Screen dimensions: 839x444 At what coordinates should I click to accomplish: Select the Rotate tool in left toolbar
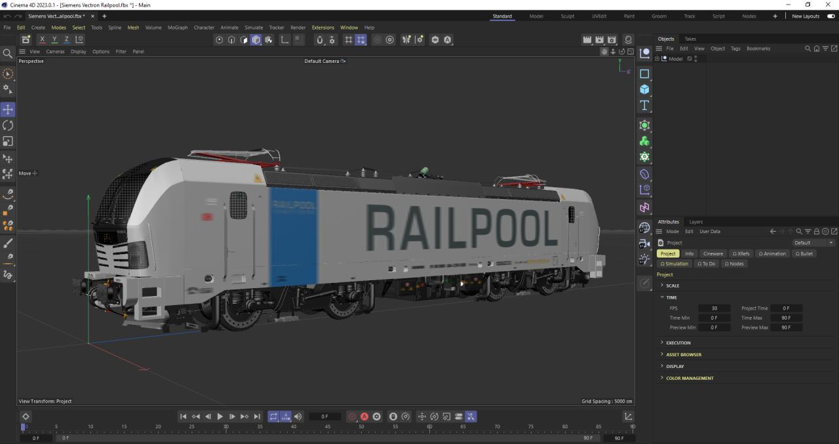(8, 125)
